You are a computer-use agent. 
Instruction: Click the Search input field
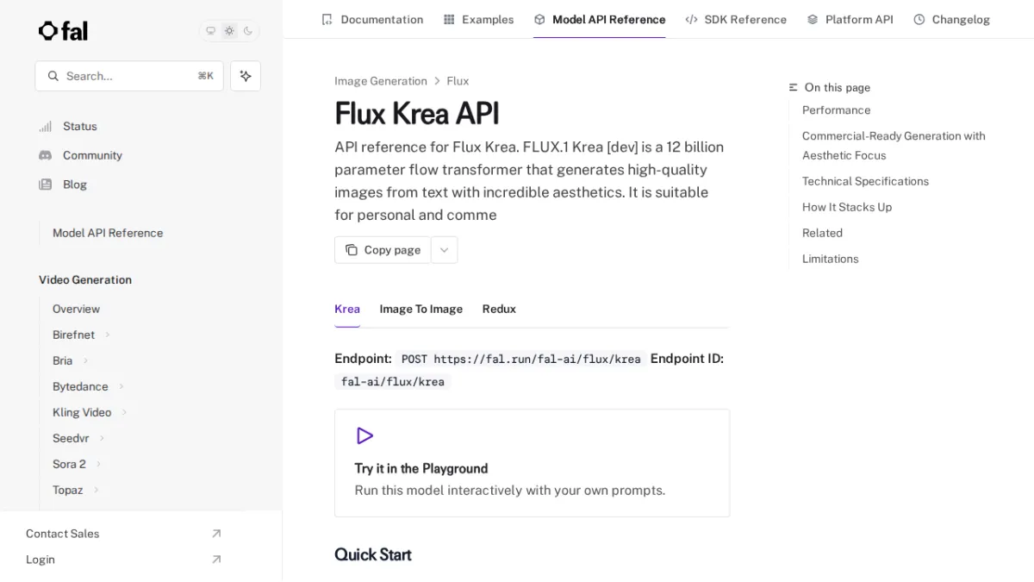tap(129, 76)
